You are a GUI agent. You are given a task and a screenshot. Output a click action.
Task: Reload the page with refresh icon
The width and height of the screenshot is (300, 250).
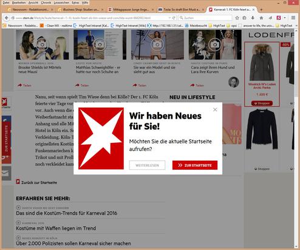[x=174, y=18]
